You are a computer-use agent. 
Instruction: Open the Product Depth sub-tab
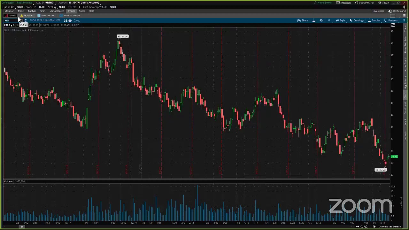(x=70, y=15)
